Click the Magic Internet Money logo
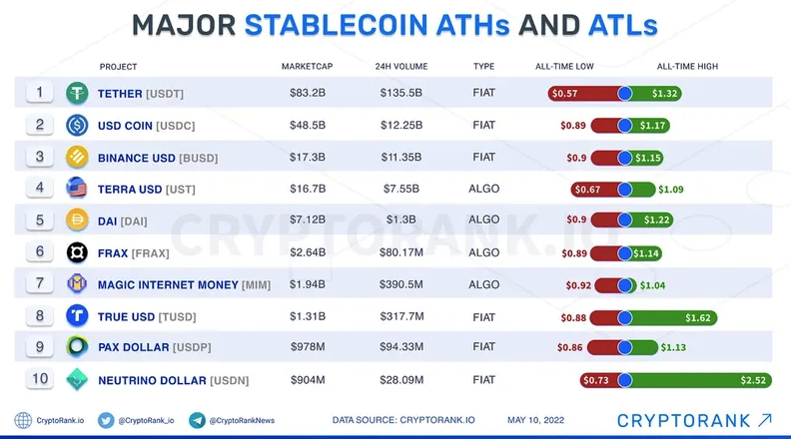Image resolution: width=791 pixels, height=439 pixels. (x=77, y=284)
